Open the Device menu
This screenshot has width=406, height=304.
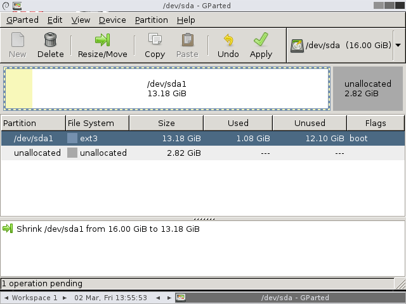(112, 20)
